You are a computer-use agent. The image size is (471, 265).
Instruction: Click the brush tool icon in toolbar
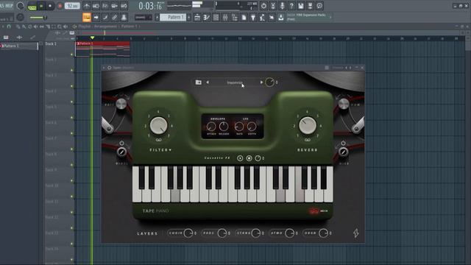click(105, 18)
